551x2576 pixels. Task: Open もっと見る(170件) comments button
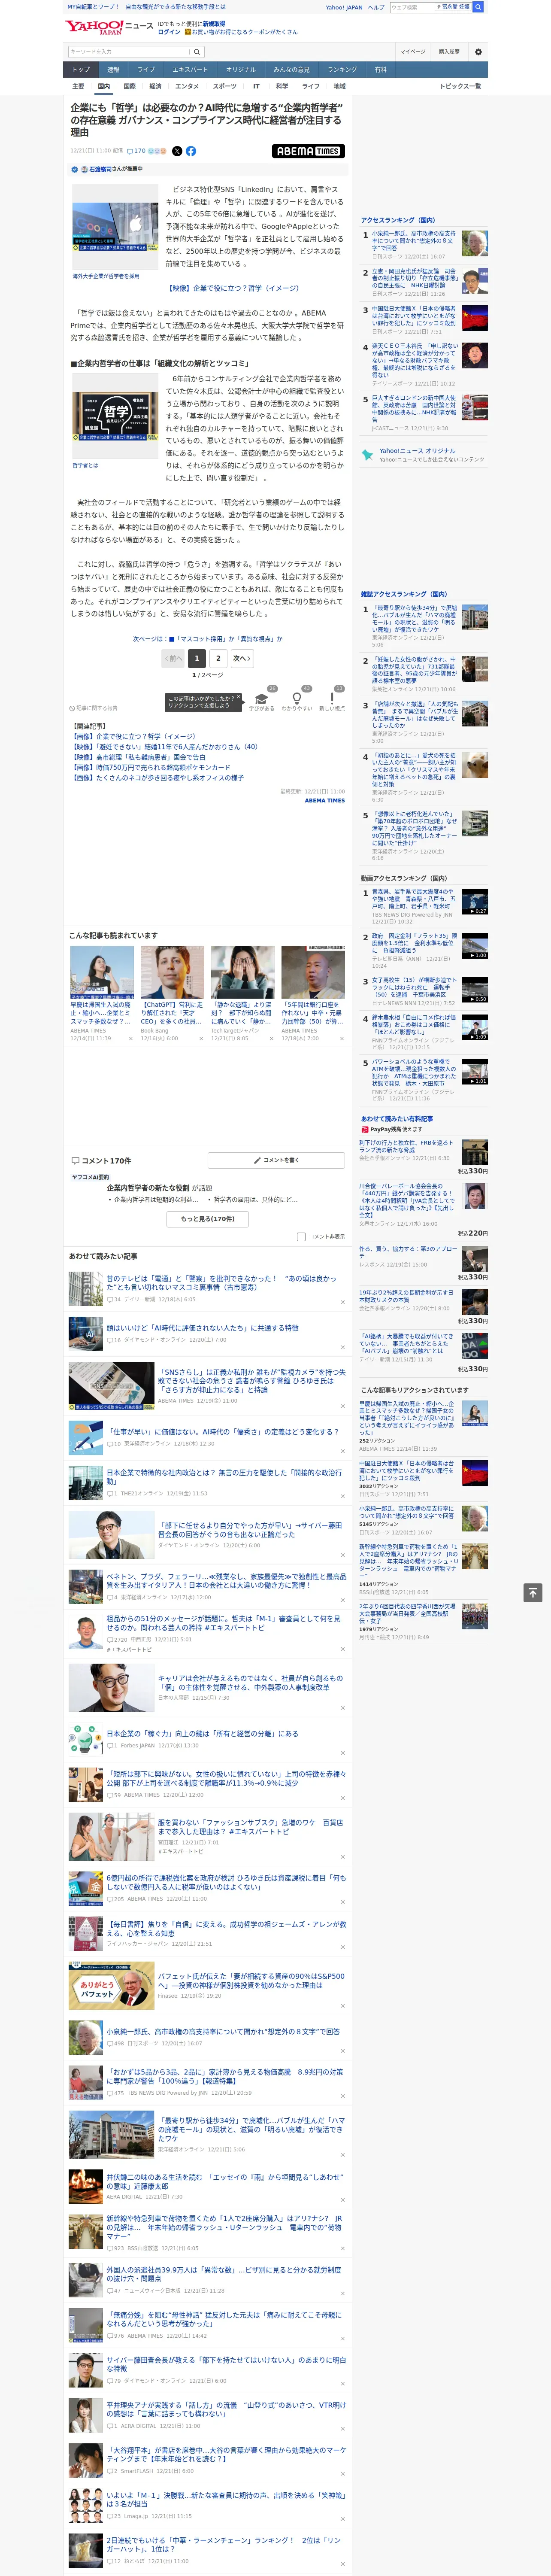pyautogui.click(x=208, y=1218)
